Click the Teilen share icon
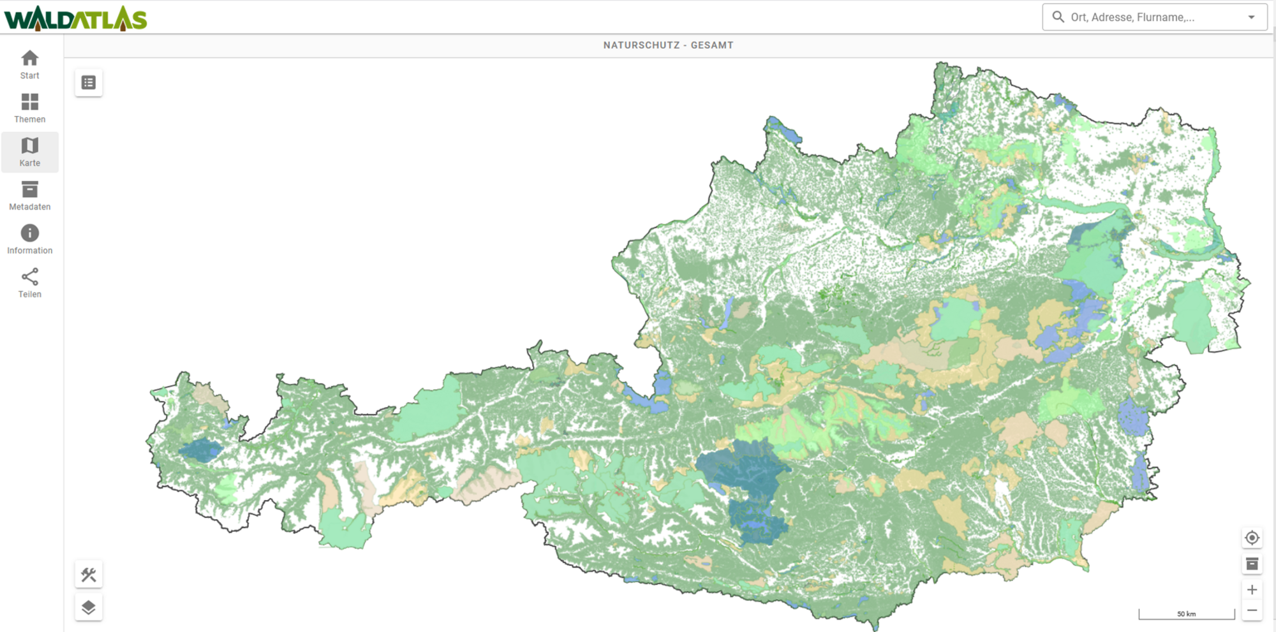1276x632 pixels. pyautogui.click(x=29, y=283)
